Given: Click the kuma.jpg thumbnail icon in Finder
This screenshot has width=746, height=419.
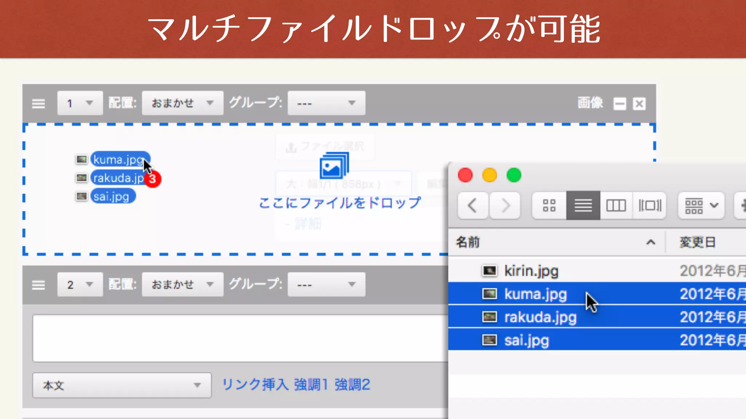Looking at the screenshot, I should [x=490, y=294].
